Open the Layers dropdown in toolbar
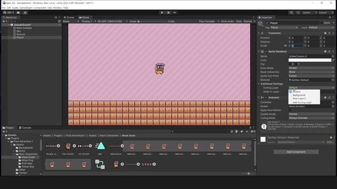The image size is (337, 189). [310, 13]
